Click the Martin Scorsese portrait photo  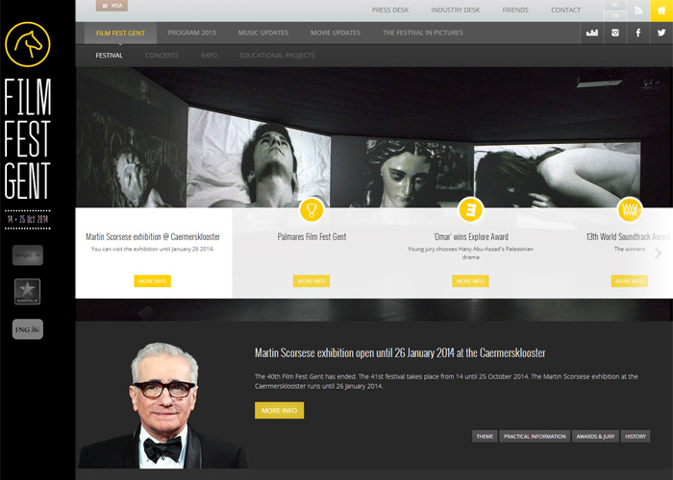pyautogui.click(x=163, y=405)
